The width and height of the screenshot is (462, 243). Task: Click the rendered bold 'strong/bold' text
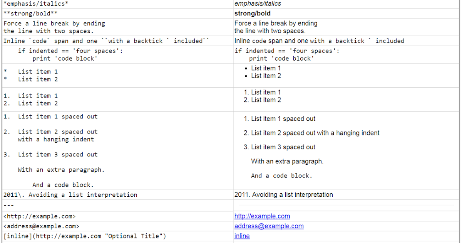[252, 13]
